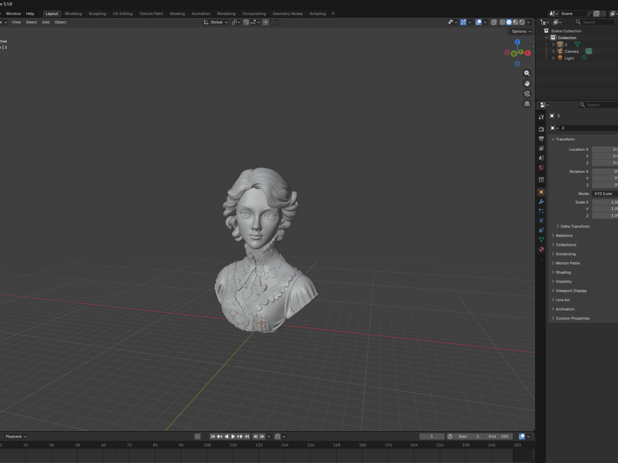Open the Options dropdown in viewport
The image size is (618, 463).
pos(521,31)
